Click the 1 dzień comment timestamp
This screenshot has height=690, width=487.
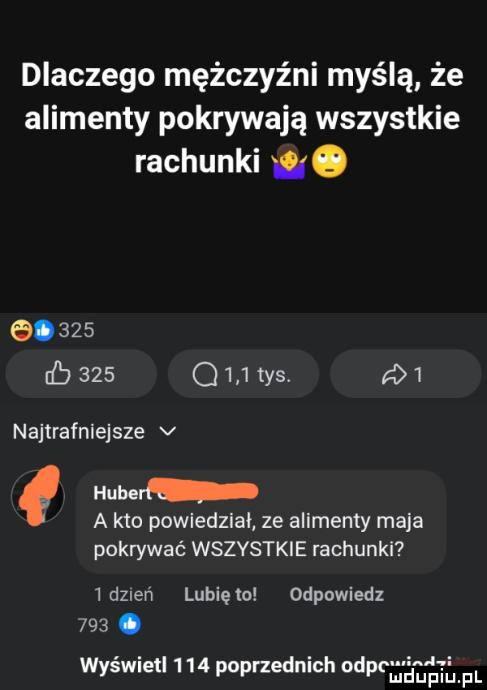point(123,594)
